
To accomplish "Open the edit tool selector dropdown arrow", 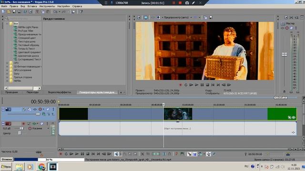I will [x=121, y=154].
